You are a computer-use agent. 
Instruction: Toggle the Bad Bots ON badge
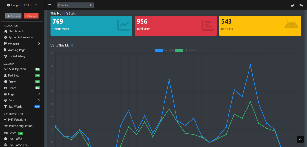click(37, 75)
